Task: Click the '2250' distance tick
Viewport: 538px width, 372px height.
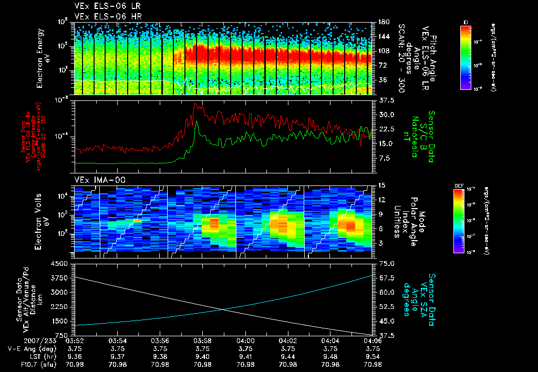Action: point(59,307)
